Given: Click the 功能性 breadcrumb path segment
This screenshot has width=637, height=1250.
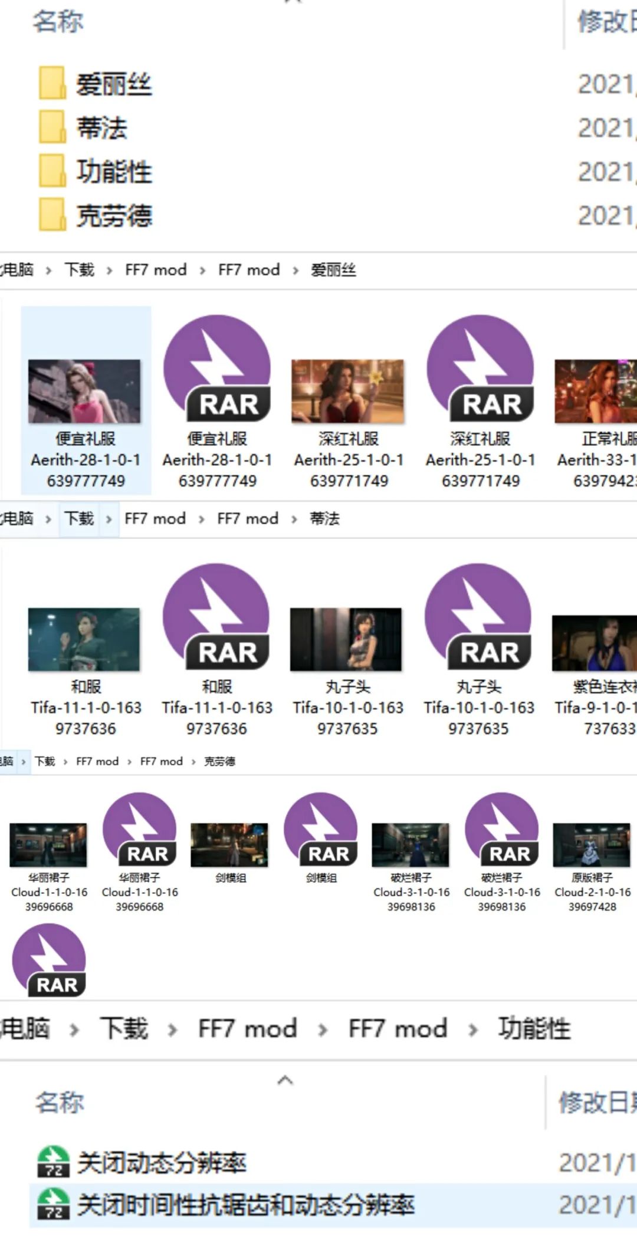Looking at the screenshot, I should coord(534,1029).
